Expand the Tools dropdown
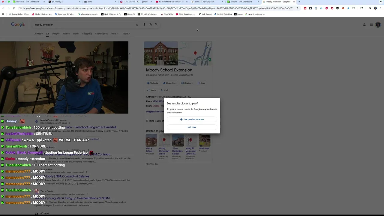The width and height of the screenshot is (384, 216). [126, 34]
